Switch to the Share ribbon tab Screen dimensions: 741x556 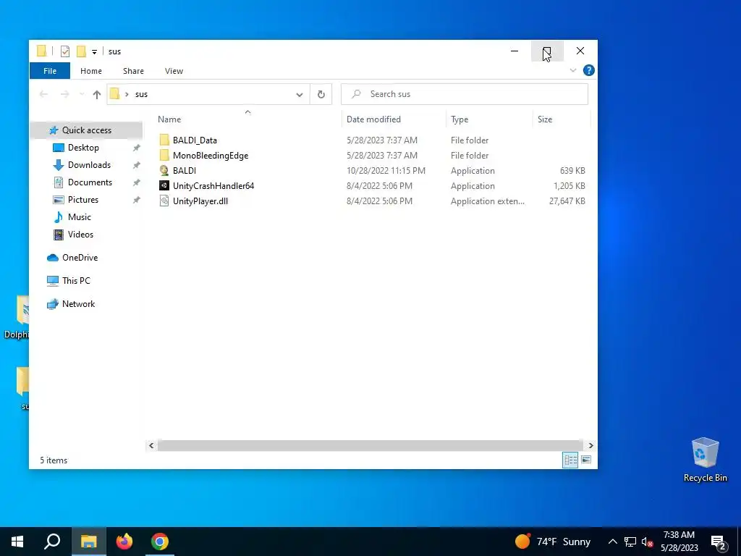[x=133, y=71]
